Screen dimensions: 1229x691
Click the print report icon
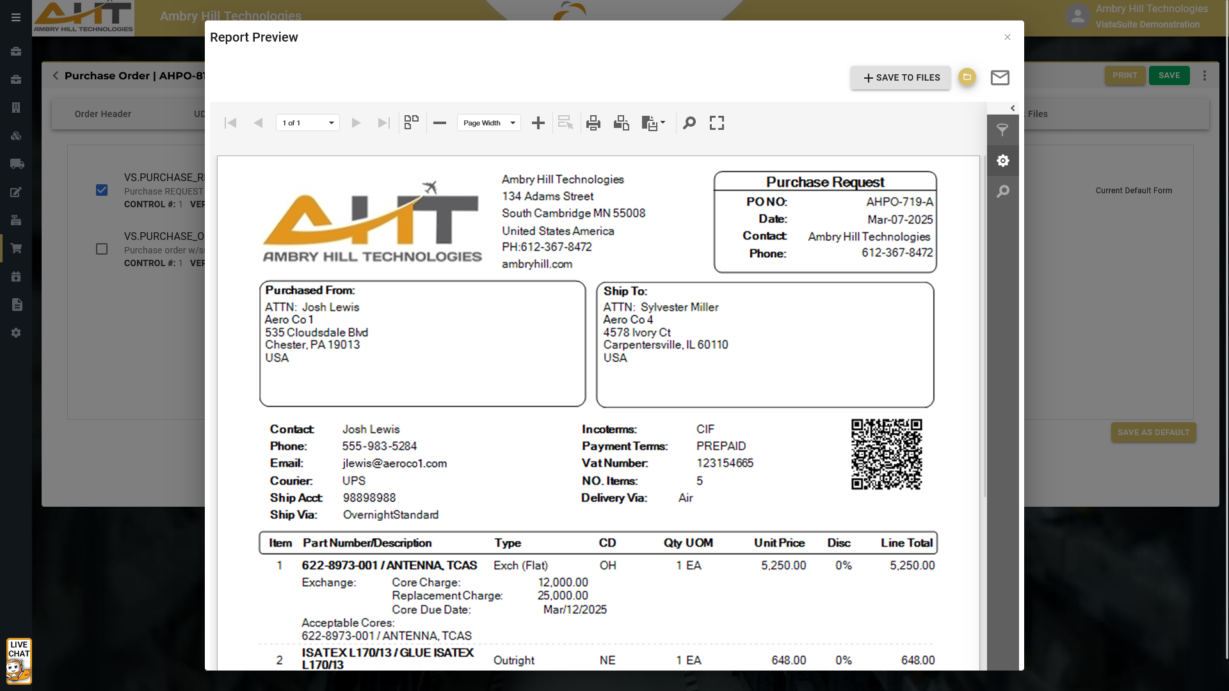point(593,123)
